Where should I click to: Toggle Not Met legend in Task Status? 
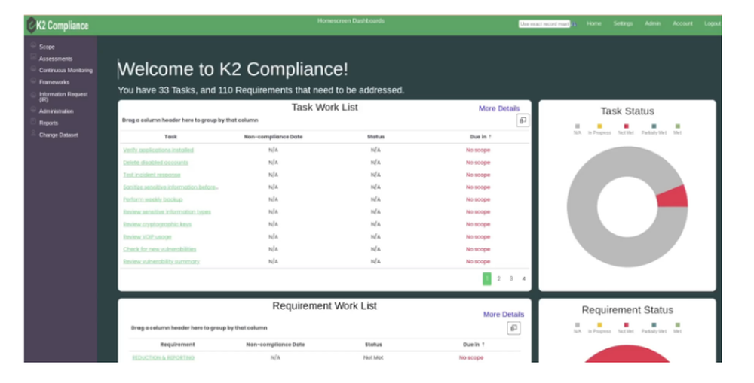coord(626,129)
